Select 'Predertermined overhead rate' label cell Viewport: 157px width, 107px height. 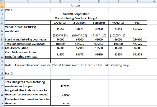point(28,101)
